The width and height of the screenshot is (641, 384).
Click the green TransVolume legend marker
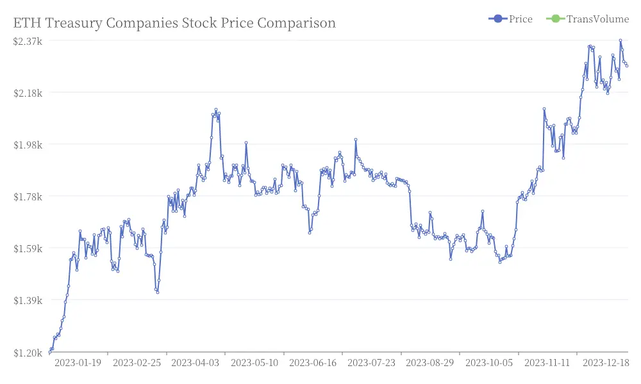coord(555,19)
